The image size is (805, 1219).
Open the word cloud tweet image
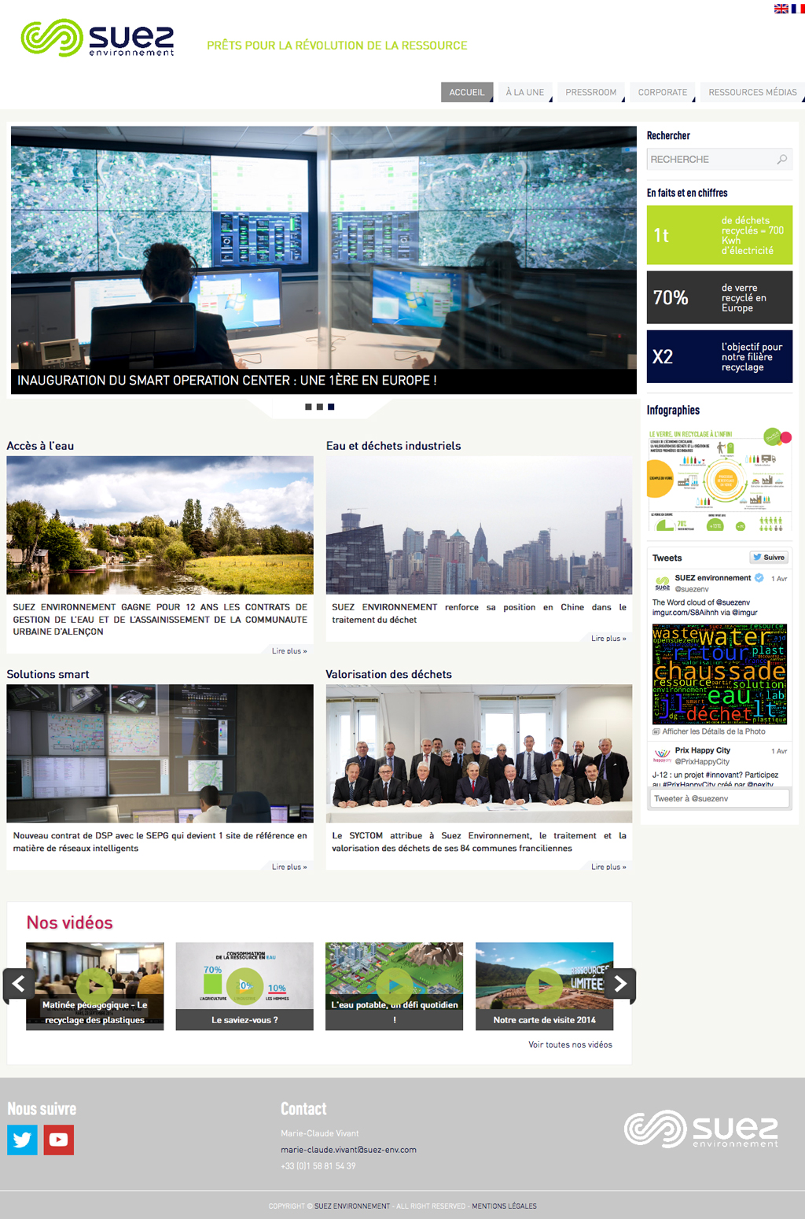click(719, 674)
